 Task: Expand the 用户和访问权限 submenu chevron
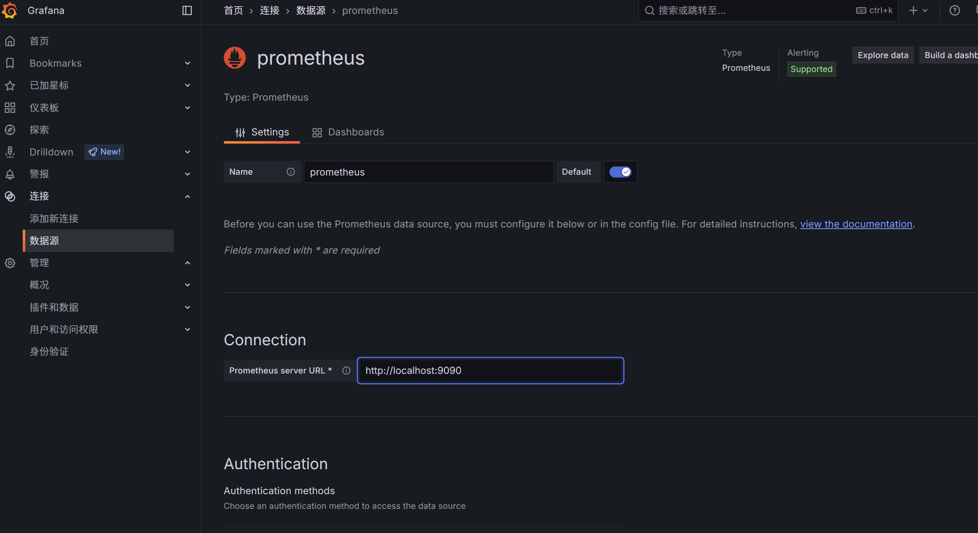tap(188, 330)
